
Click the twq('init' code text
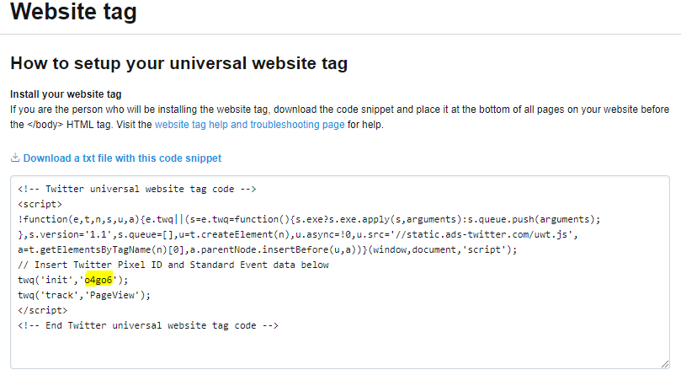tap(48, 280)
